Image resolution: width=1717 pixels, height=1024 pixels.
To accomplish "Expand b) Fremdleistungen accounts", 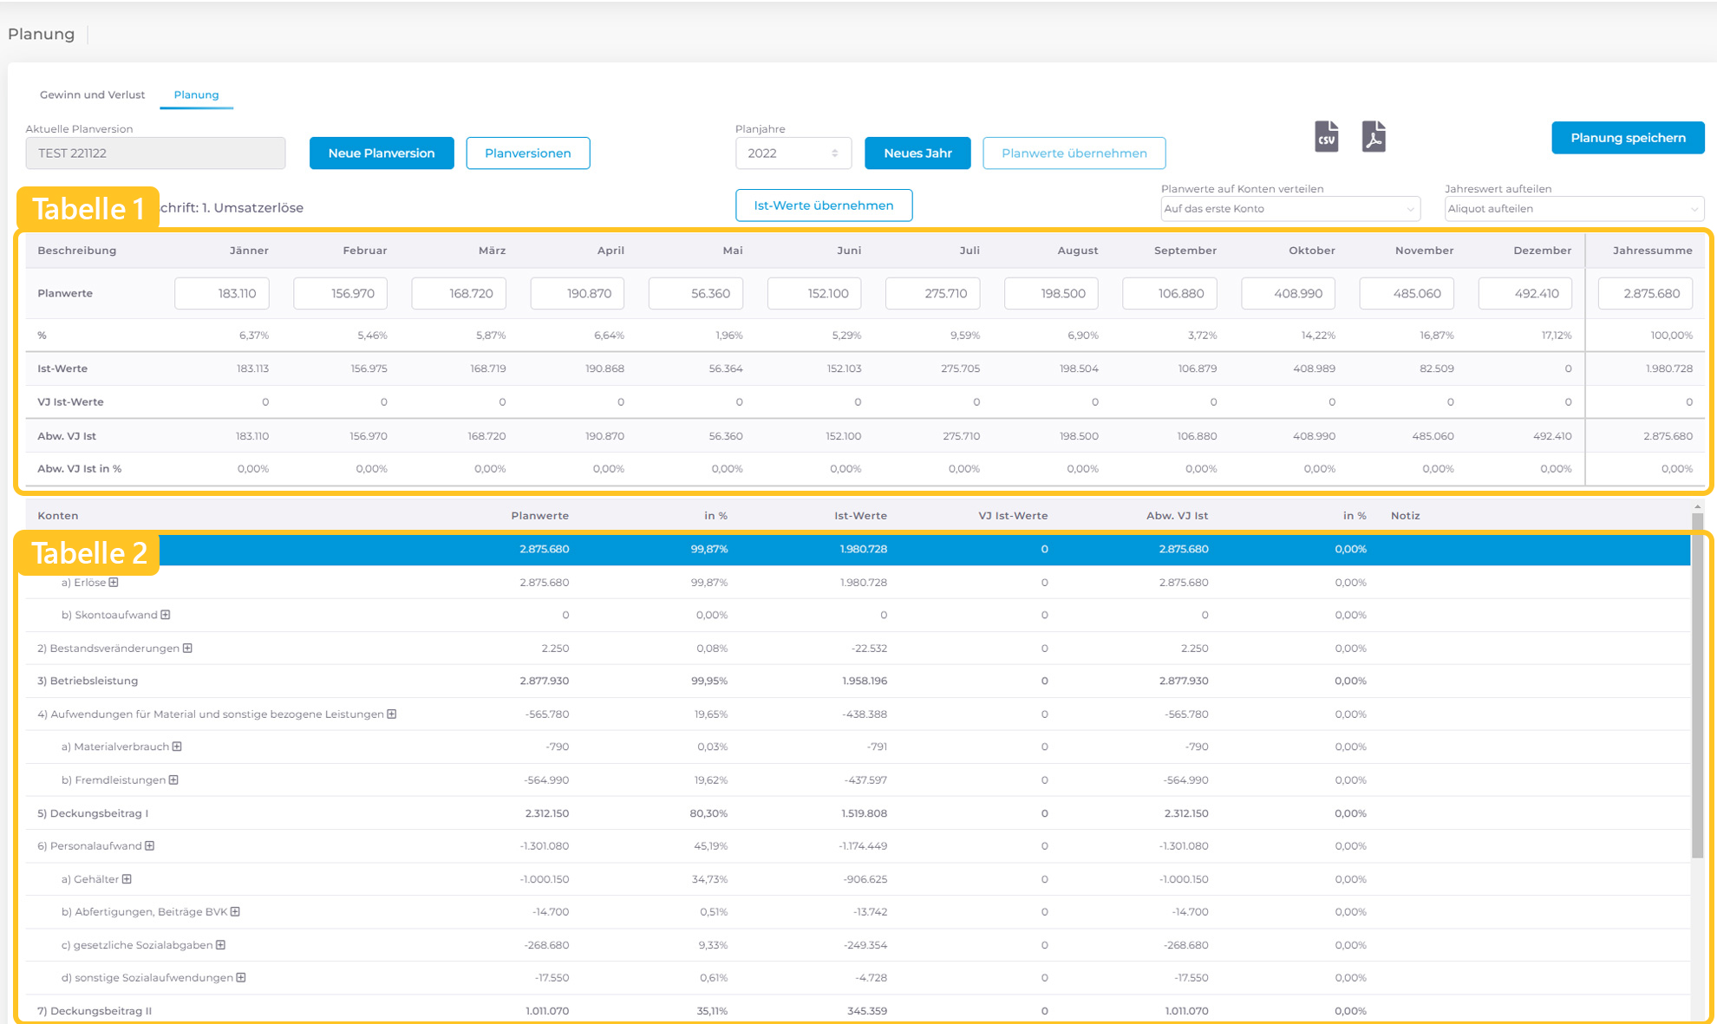I will [x=173, y=780].
